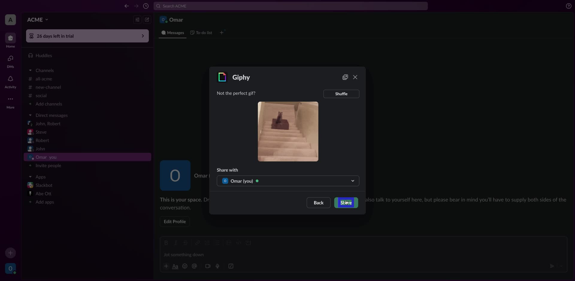Open the emoji picker in the composer
The height and width of the screenshot is (281, 575).
pyautogui.click(x=185, y=266)
